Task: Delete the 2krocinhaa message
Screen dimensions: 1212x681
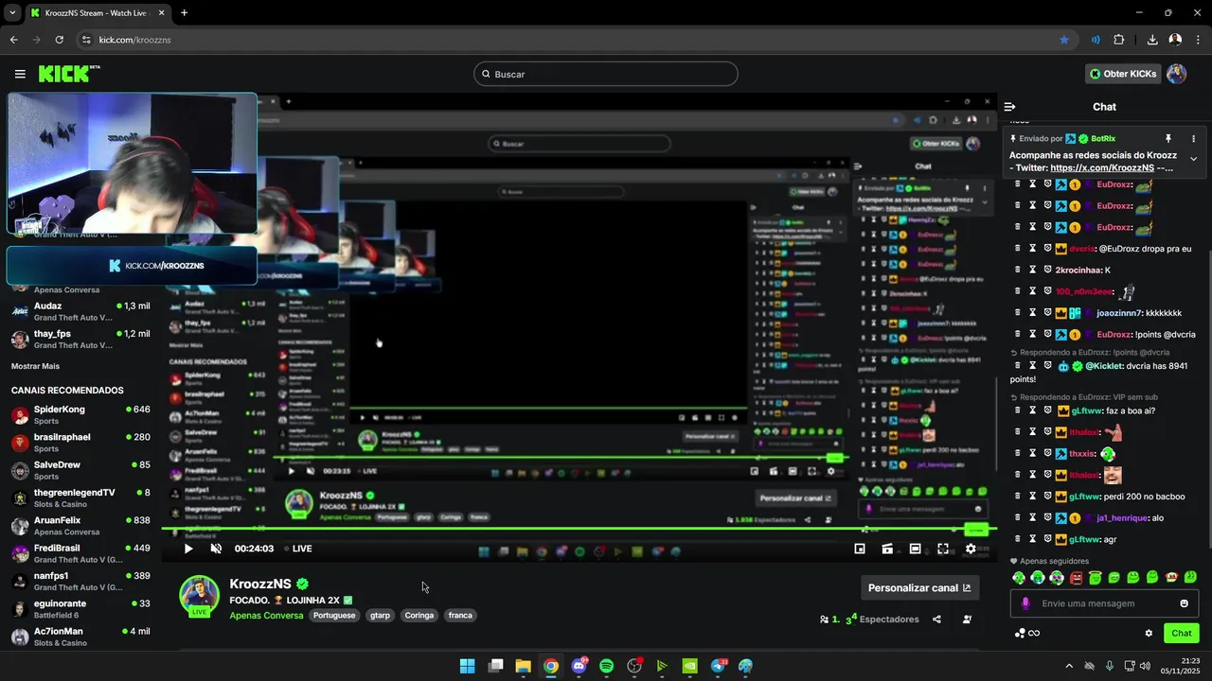Action: 1018,270
